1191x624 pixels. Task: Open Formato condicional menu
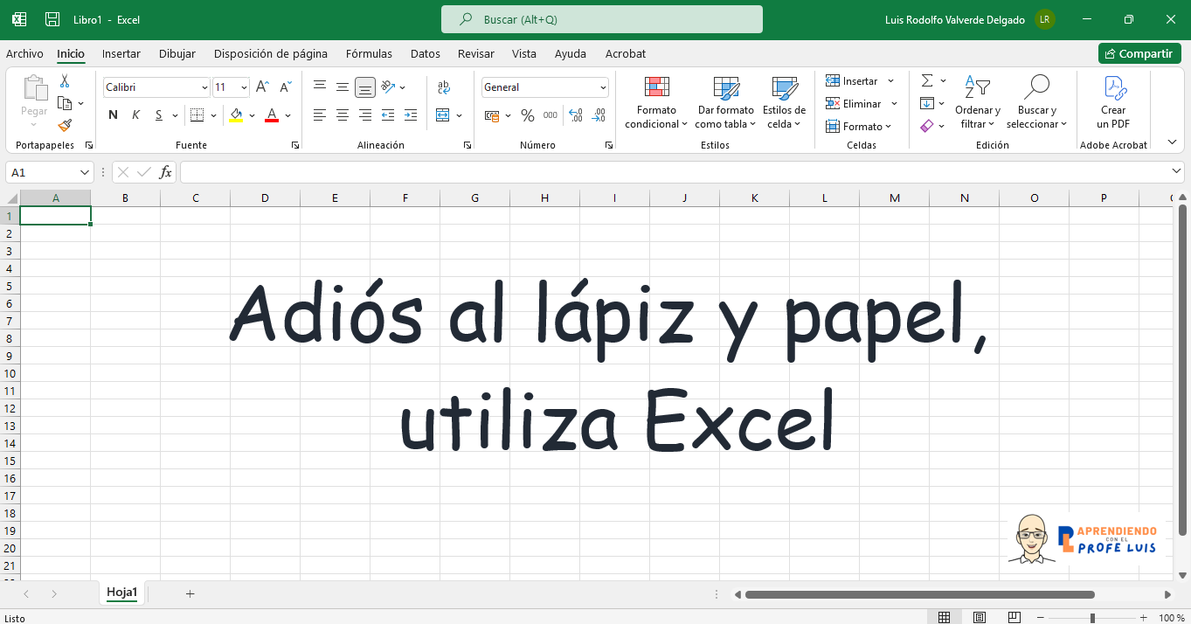click(x=656, y=103)
